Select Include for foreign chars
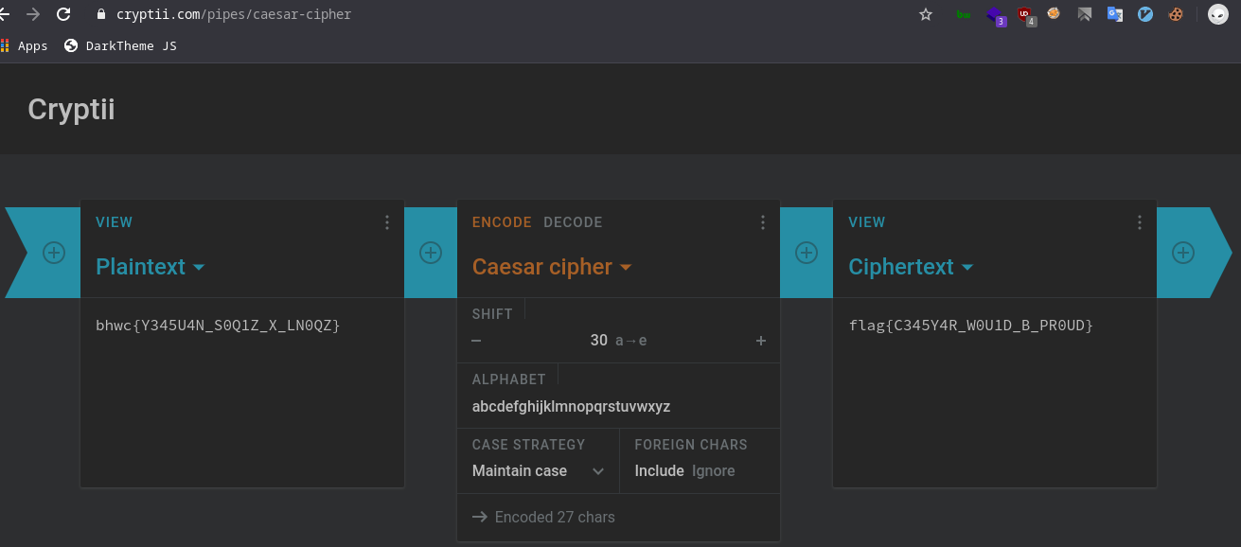Image resolution: width=1241 pixels, height=547 pixels. 659,470
